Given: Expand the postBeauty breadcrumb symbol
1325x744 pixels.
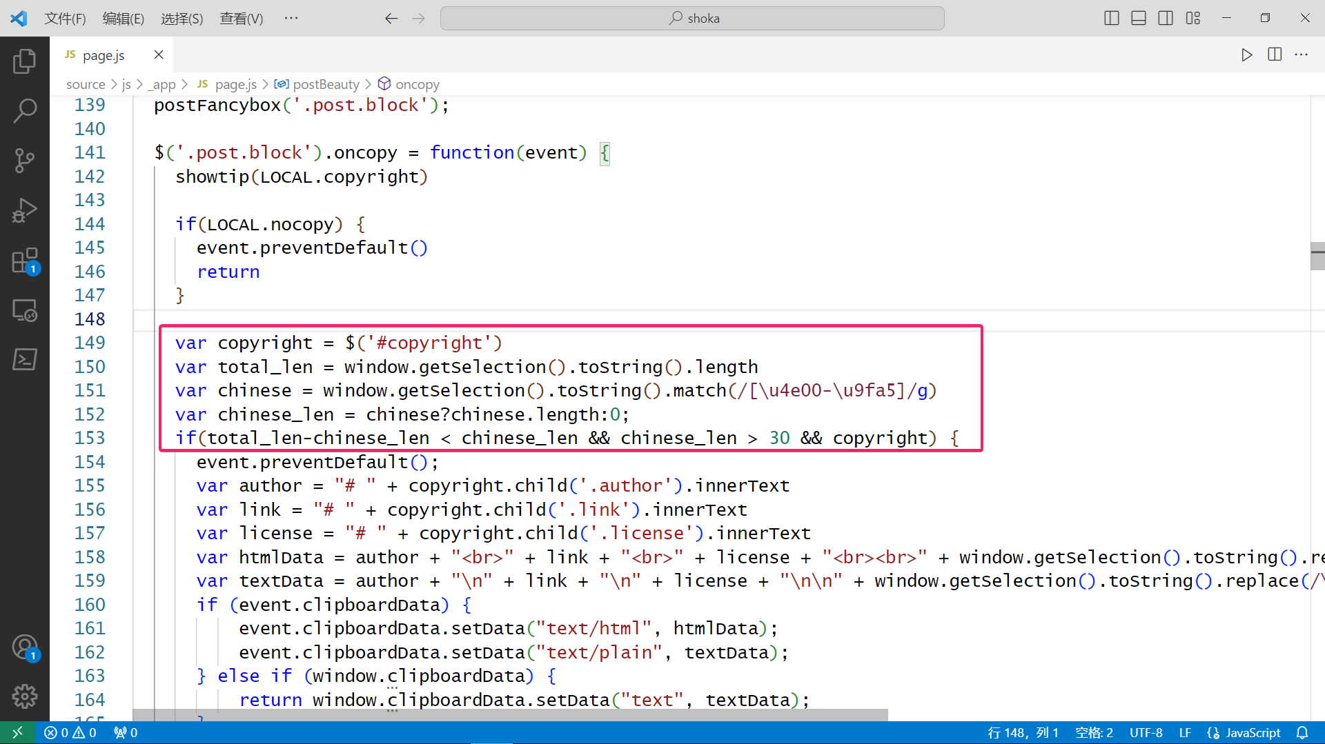Looking at the screenshot, I should click(x=326, y=84).
